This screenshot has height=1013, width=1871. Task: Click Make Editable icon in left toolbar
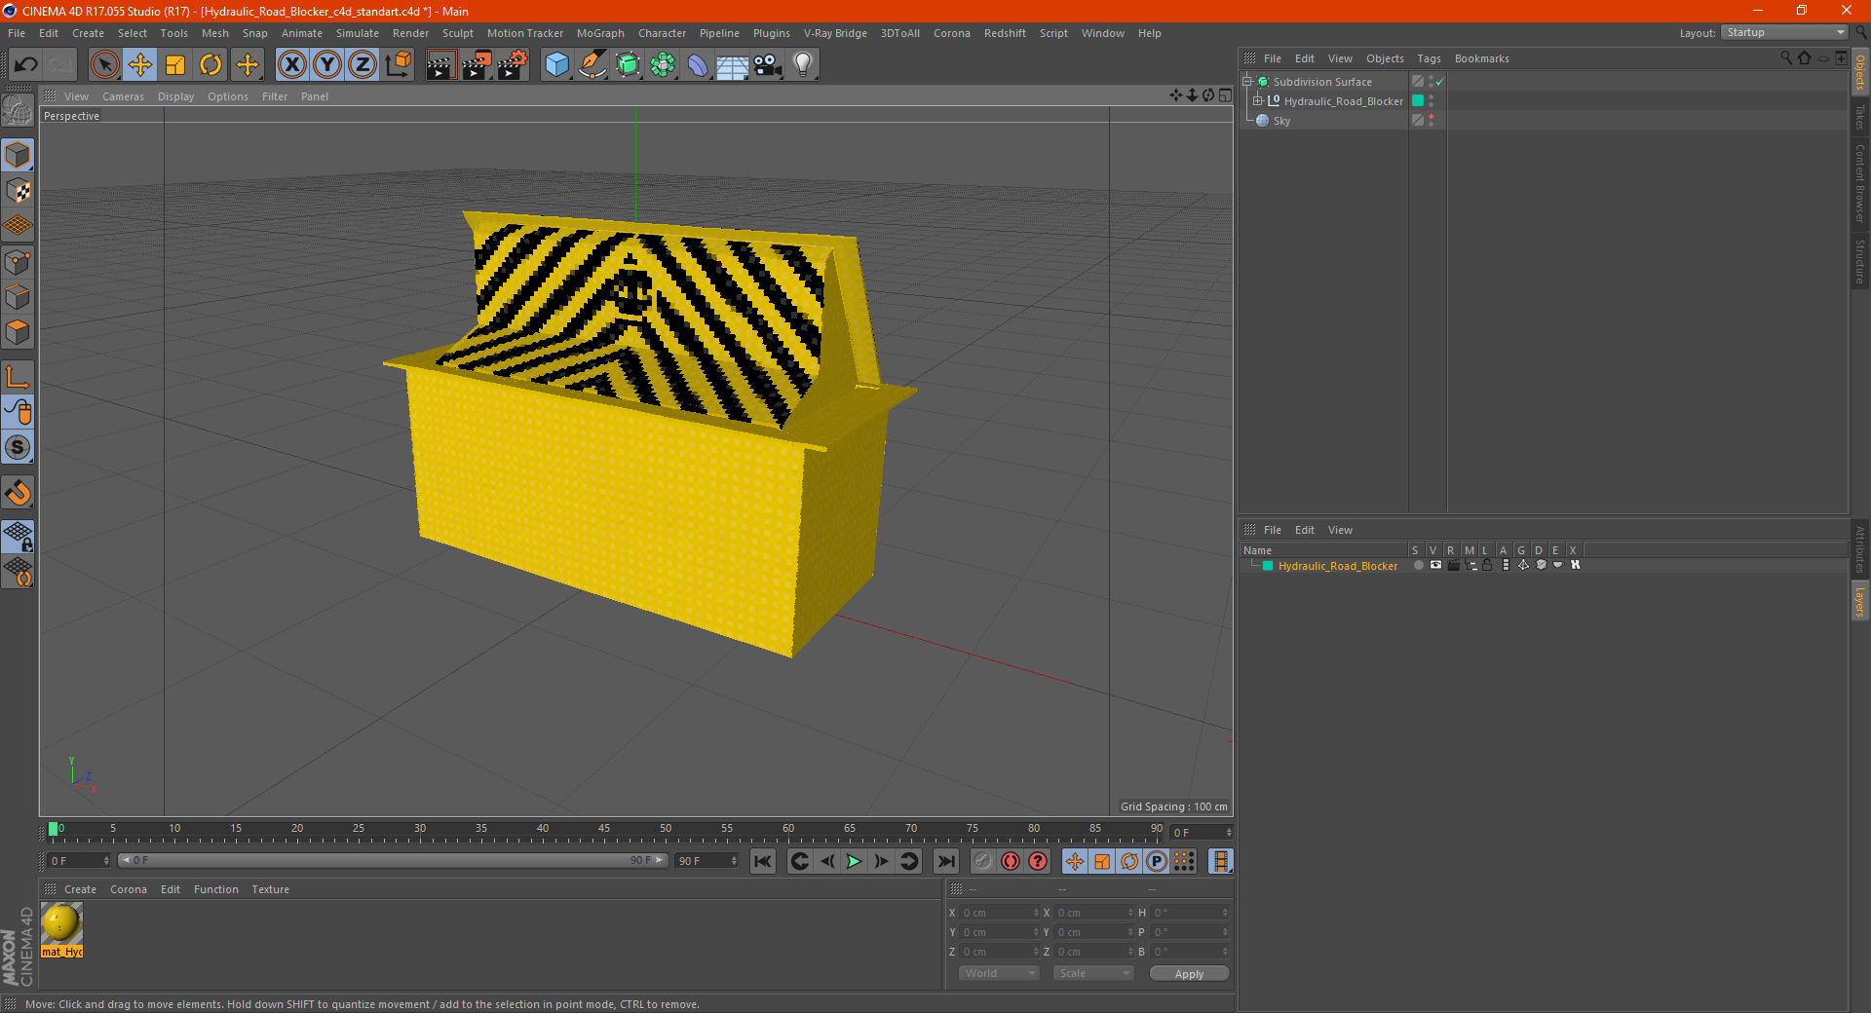click(x=18, y=111)
